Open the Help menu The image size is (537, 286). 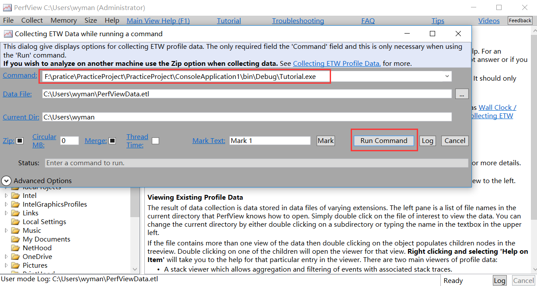[x=112, y=20]
